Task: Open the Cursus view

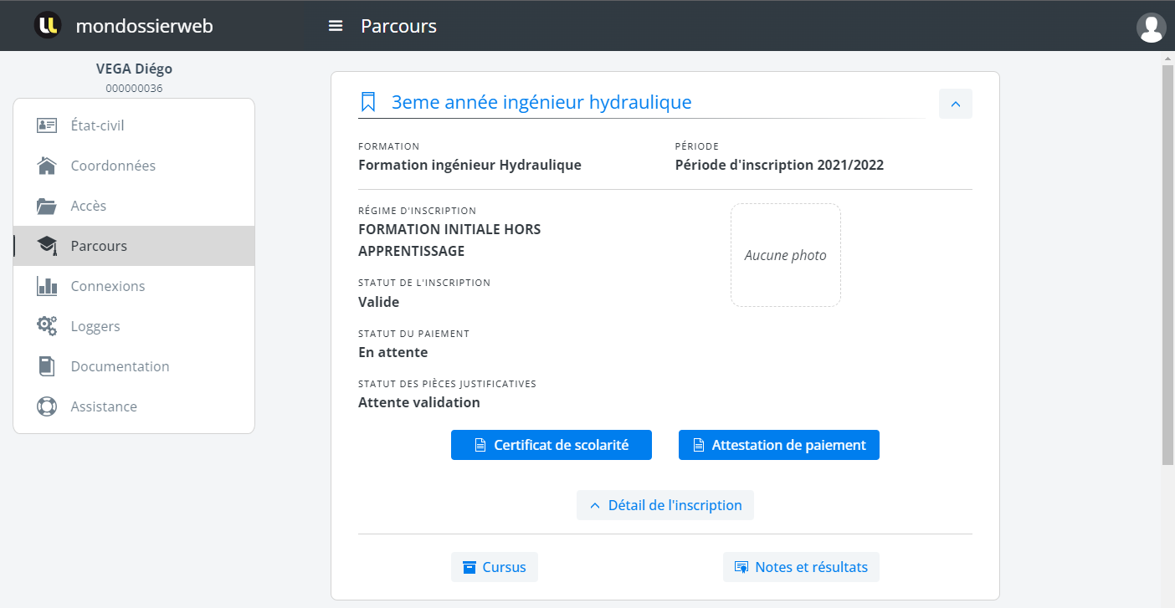Action: click(x=494, y=567)
